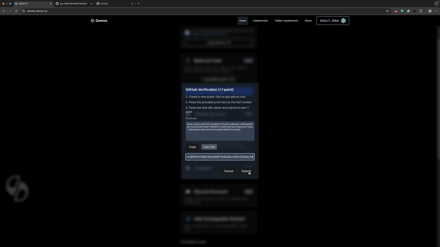
Task: Switch to the gist:388e78b4d06f74d0a82 tab
Action: point(73,4)
